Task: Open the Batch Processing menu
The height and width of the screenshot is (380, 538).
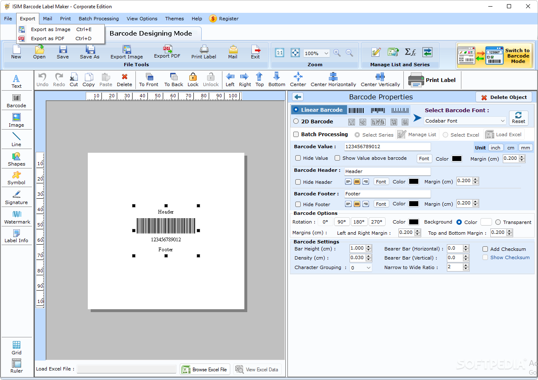Action: tap(99, 19)
